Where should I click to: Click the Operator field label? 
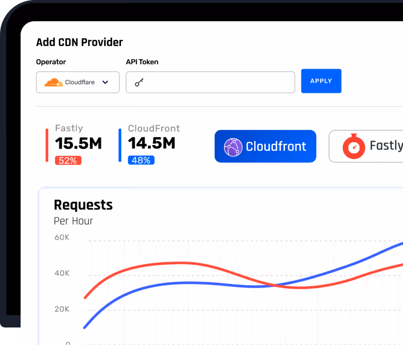click(x=51, y=62)
